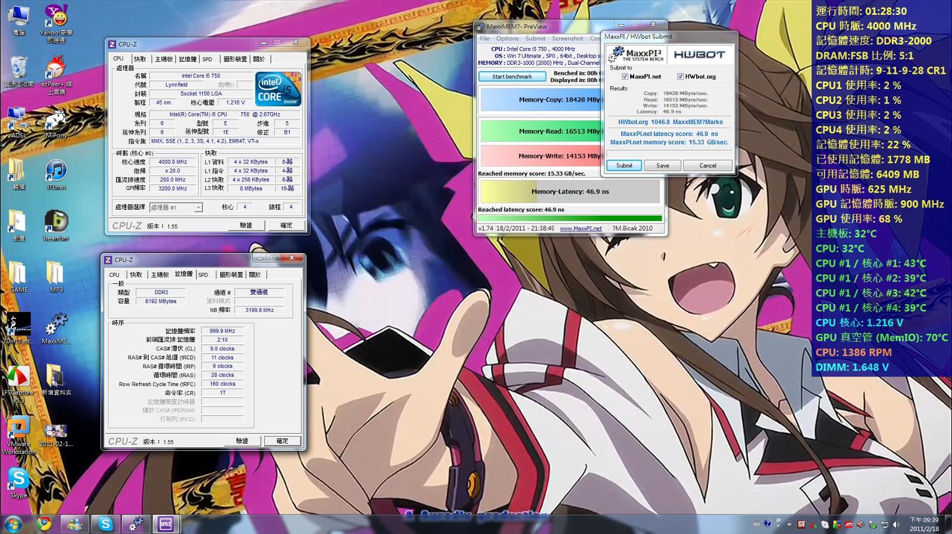
Task: Open the Recycle Bin desktop icon
Action: coord(19,72)
